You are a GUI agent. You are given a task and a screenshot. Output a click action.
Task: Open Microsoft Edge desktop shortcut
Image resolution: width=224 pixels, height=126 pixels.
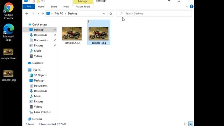(x=8, y=33)
